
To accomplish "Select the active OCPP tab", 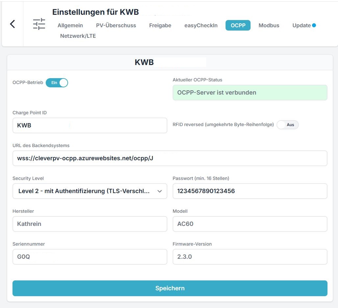I will 238,25.
